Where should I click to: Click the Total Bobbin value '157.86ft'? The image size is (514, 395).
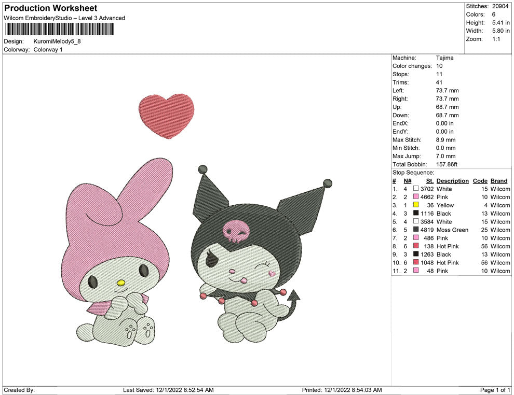pos(447,164)
